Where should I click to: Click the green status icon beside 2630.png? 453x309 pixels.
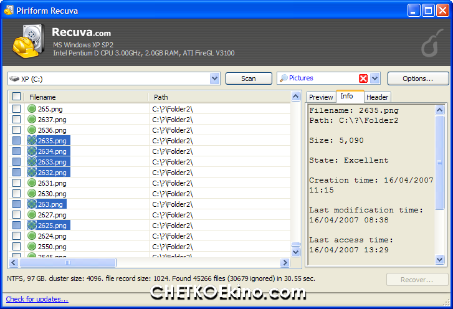pos(32,194)
